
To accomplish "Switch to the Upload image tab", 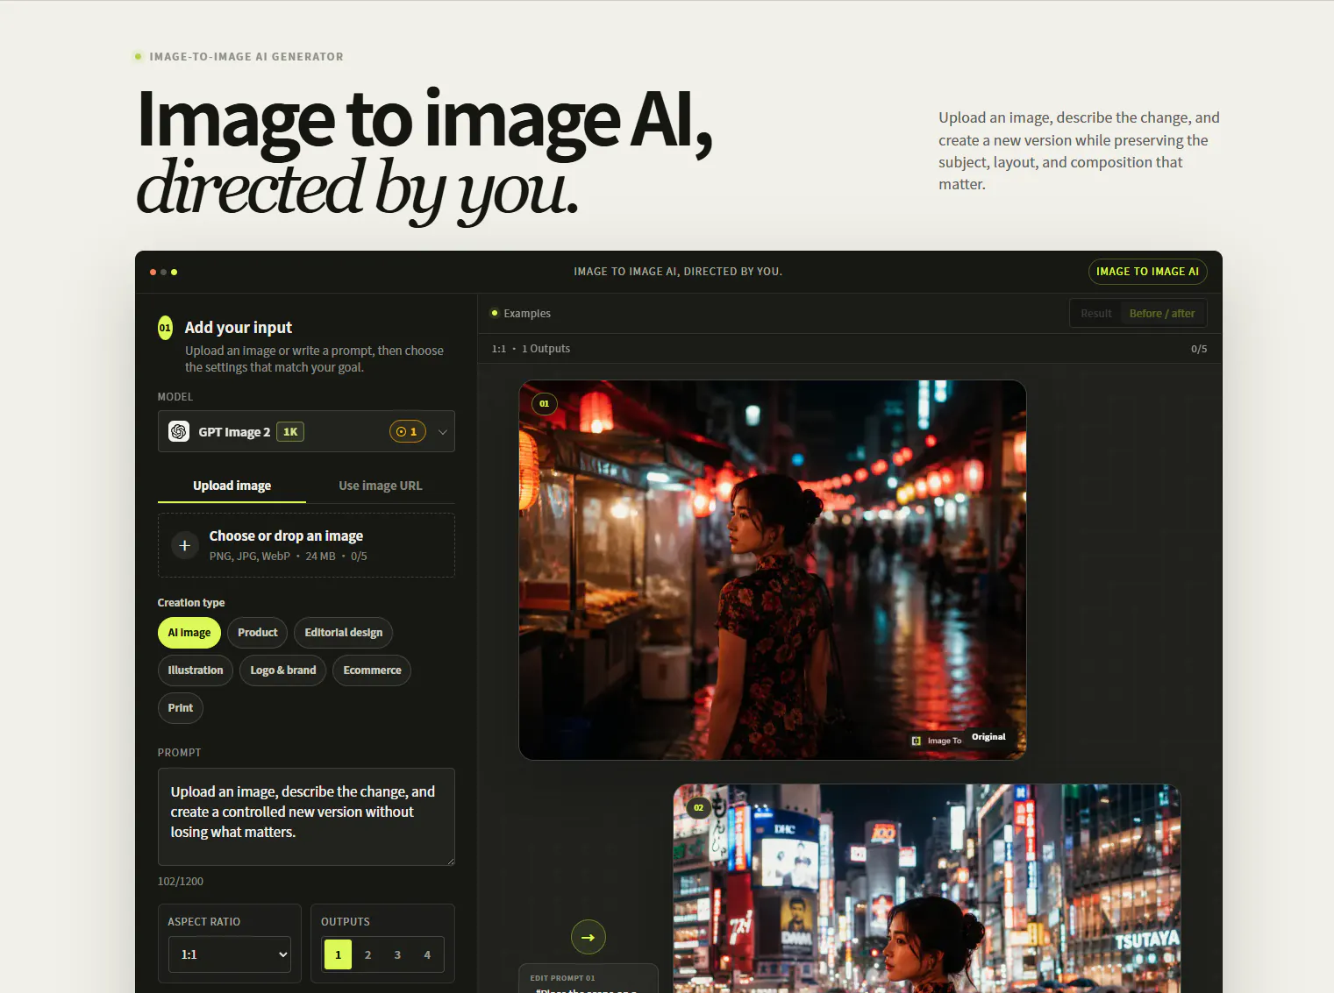I will point(232,486).
